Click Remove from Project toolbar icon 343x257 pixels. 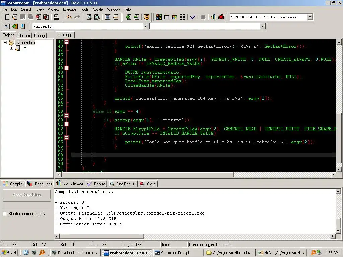(136, 17)
